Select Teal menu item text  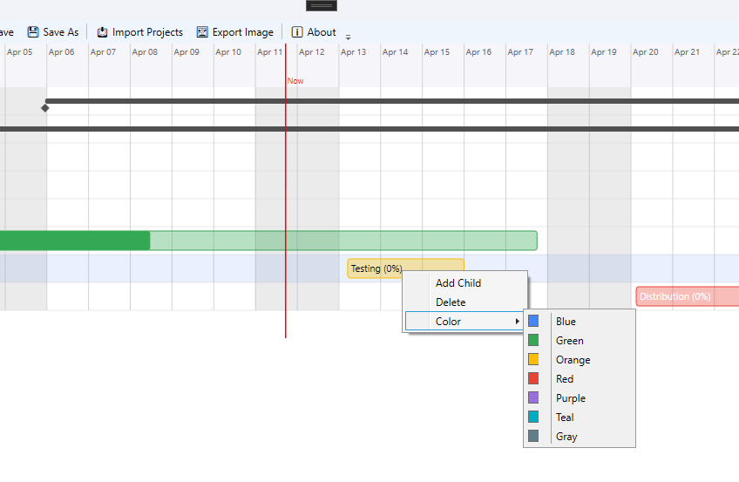(x=565, y=417)
